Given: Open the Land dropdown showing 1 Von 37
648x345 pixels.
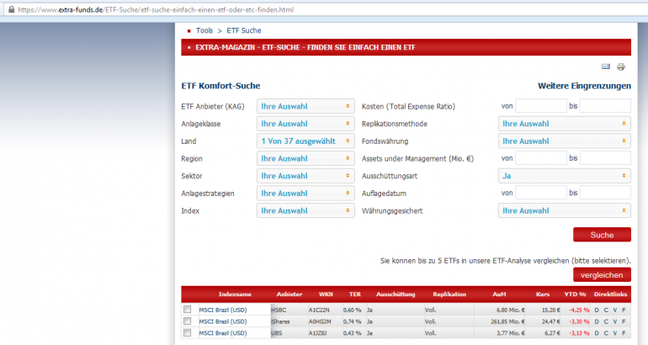Looking at the screenshot, I should click(305, 141).
